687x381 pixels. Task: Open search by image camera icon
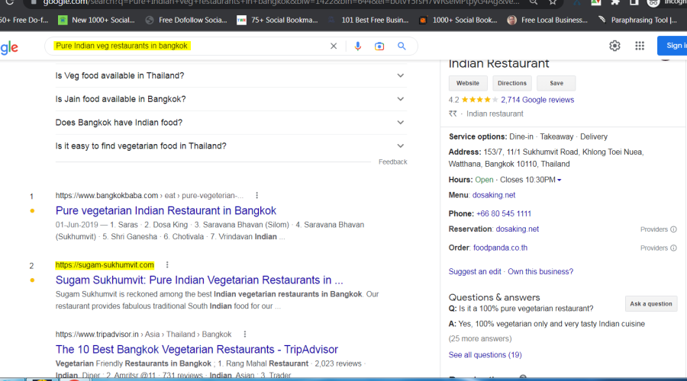coord(379,46)
